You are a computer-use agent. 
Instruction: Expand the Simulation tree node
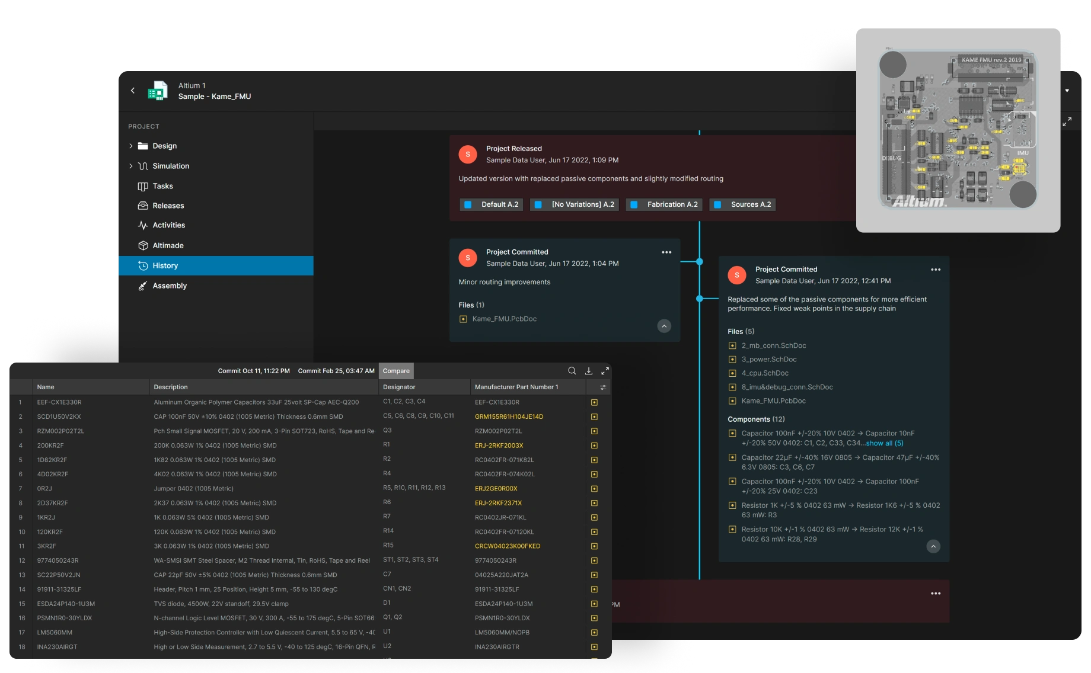pyautogui.click(x=131, y=166)
